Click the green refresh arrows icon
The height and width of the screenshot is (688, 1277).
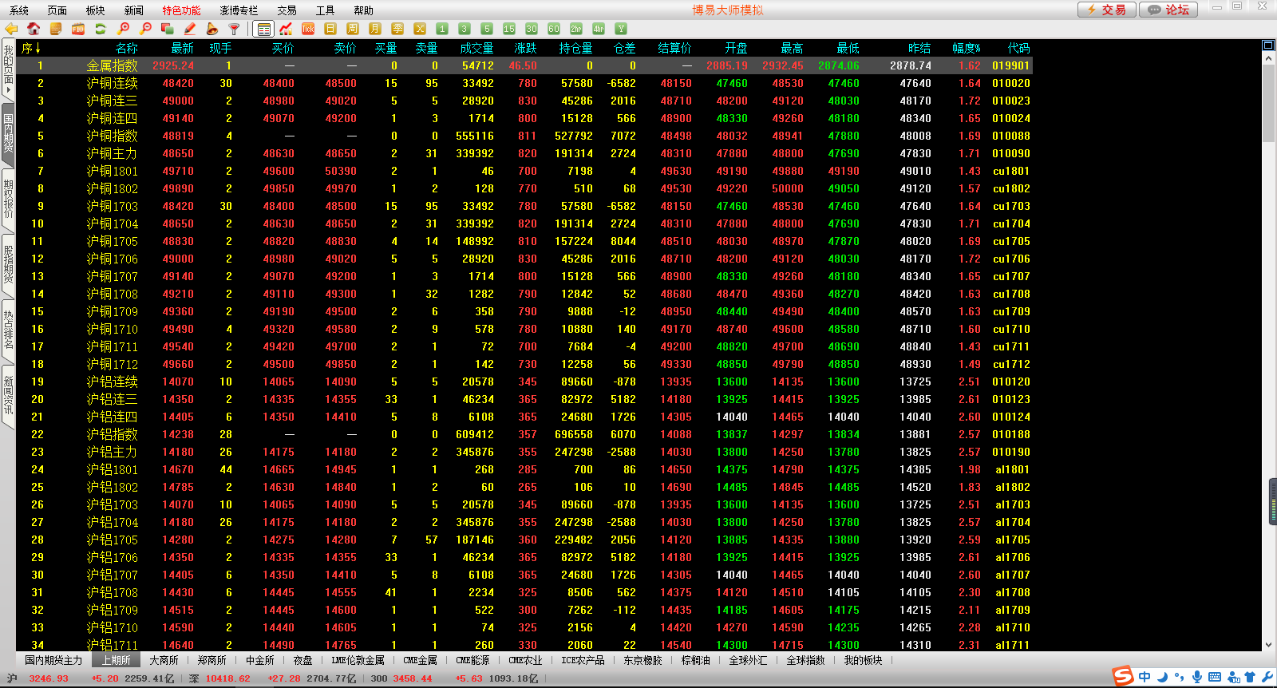[101, 29]
